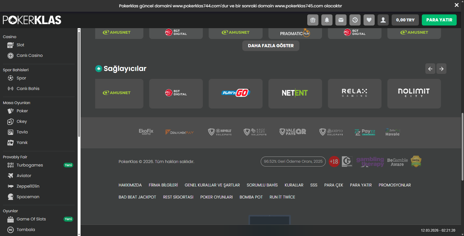Click the Gambling Therapy logo
Screen dimensions: 464x236
[x=370, y=162]
